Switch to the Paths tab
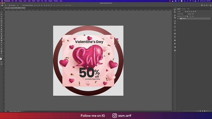Image resolution: width=212 pixels, height=119 pixels. [188, 9]
